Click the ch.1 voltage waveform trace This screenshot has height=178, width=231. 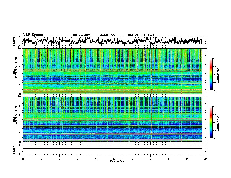tap(112, 41)
